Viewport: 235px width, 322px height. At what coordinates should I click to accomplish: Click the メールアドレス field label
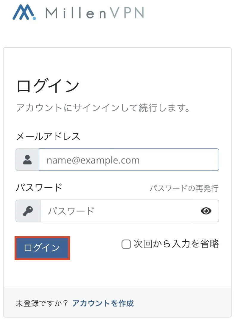tap(48, 136)
